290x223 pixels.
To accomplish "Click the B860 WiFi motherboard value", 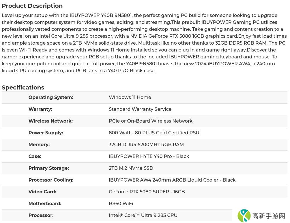I will click(121, 204).
